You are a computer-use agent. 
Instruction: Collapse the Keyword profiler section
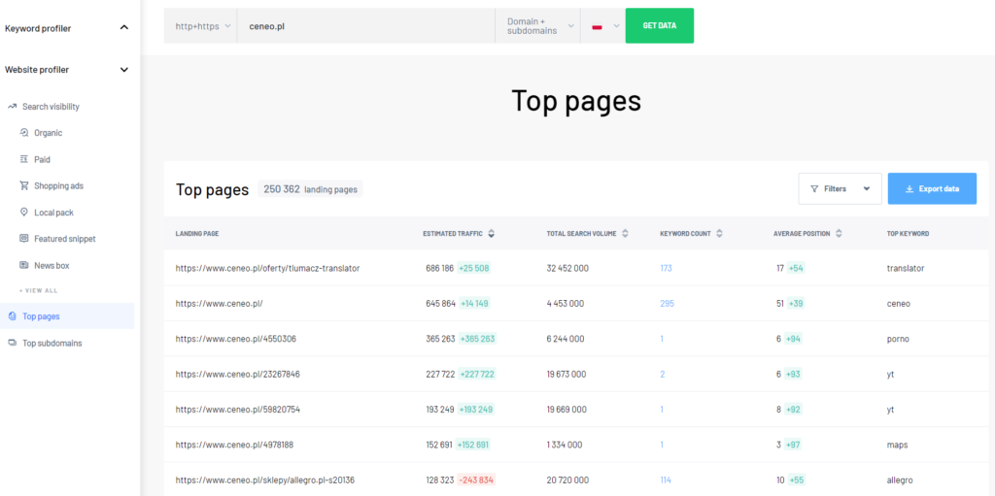pyautogui.click(x=124, y=27)
